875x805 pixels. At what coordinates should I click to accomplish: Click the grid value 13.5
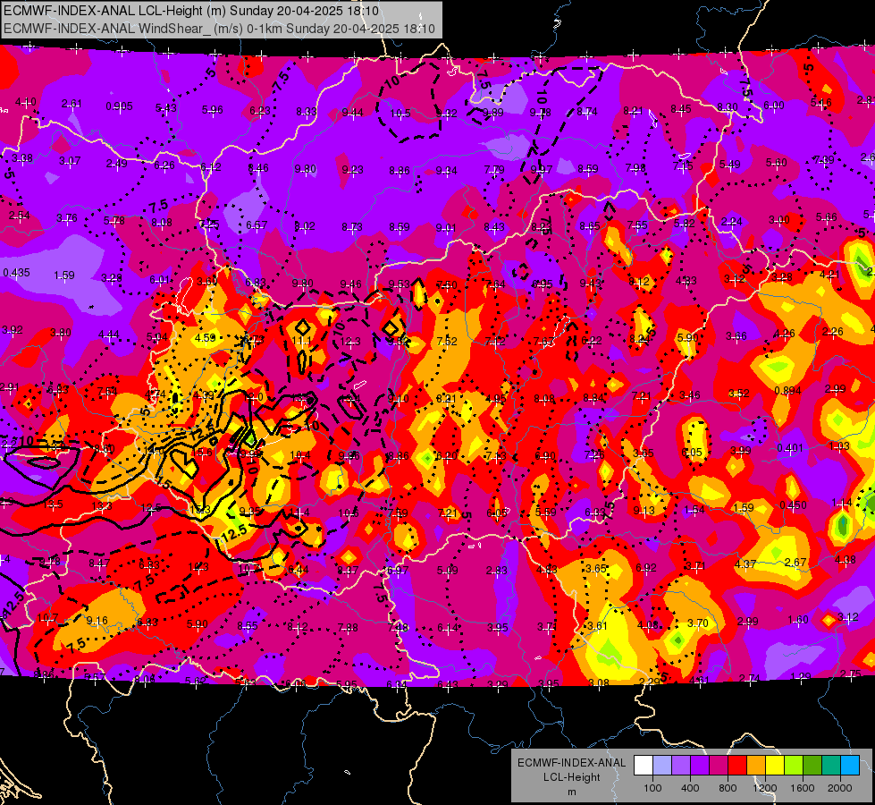point(53,504)
